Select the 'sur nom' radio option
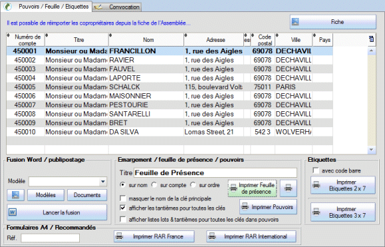 click(x=122, y=185)
